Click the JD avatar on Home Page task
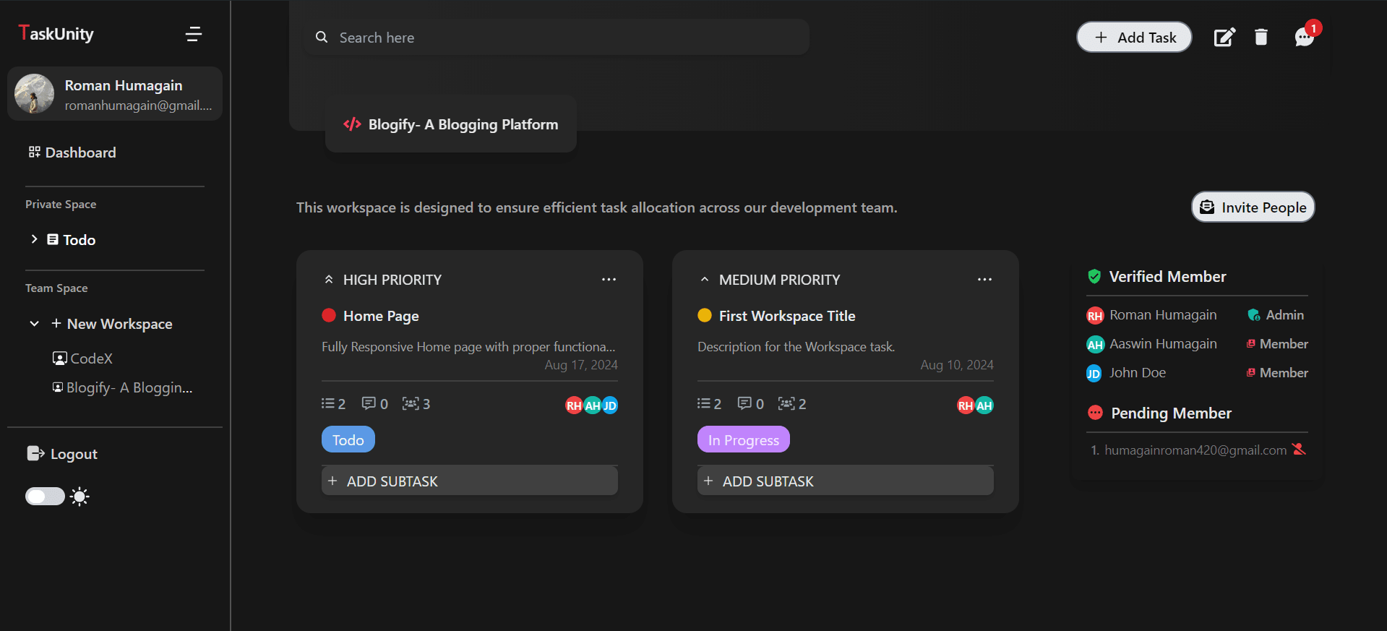 [x=610, y=405]
